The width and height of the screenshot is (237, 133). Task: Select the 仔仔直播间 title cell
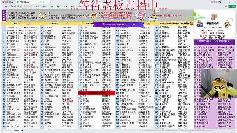(x=212, y=23)
